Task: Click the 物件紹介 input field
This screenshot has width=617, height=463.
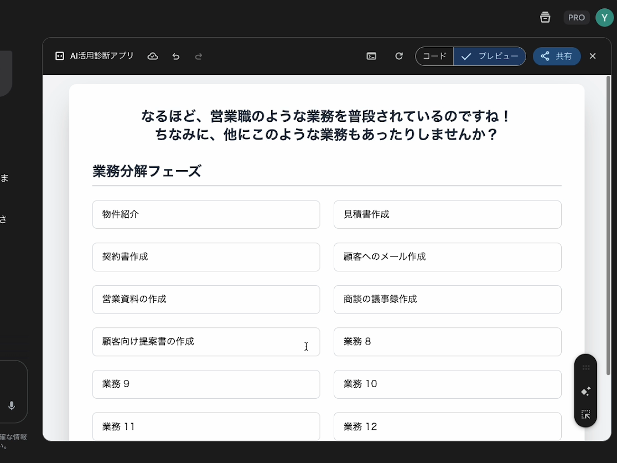Action: (206, 214)
